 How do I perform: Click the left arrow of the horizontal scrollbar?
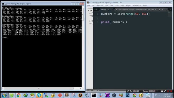tap(3, 88)
